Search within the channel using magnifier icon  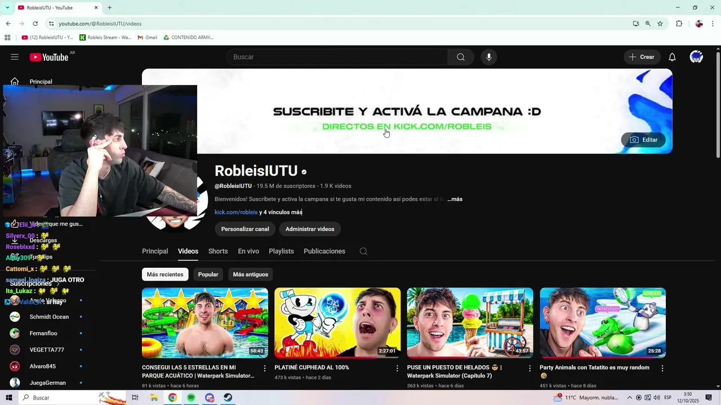363,251
